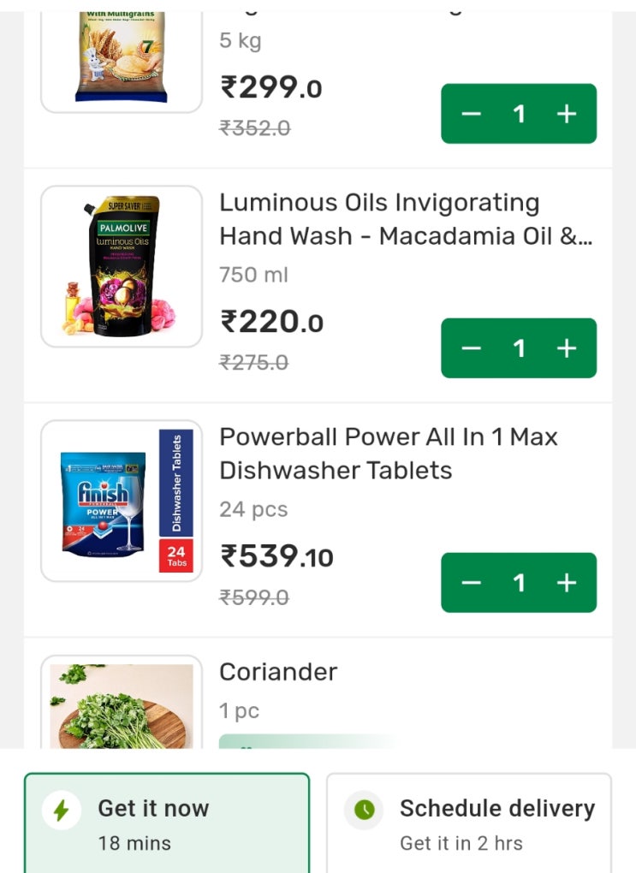636x873 pixels.
Task: Tap plus on the Palmolive hand wash
Action: point(567,348)
